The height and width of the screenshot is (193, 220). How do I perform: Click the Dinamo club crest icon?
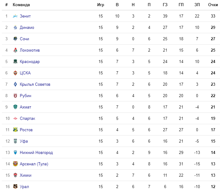pos(15,28)
